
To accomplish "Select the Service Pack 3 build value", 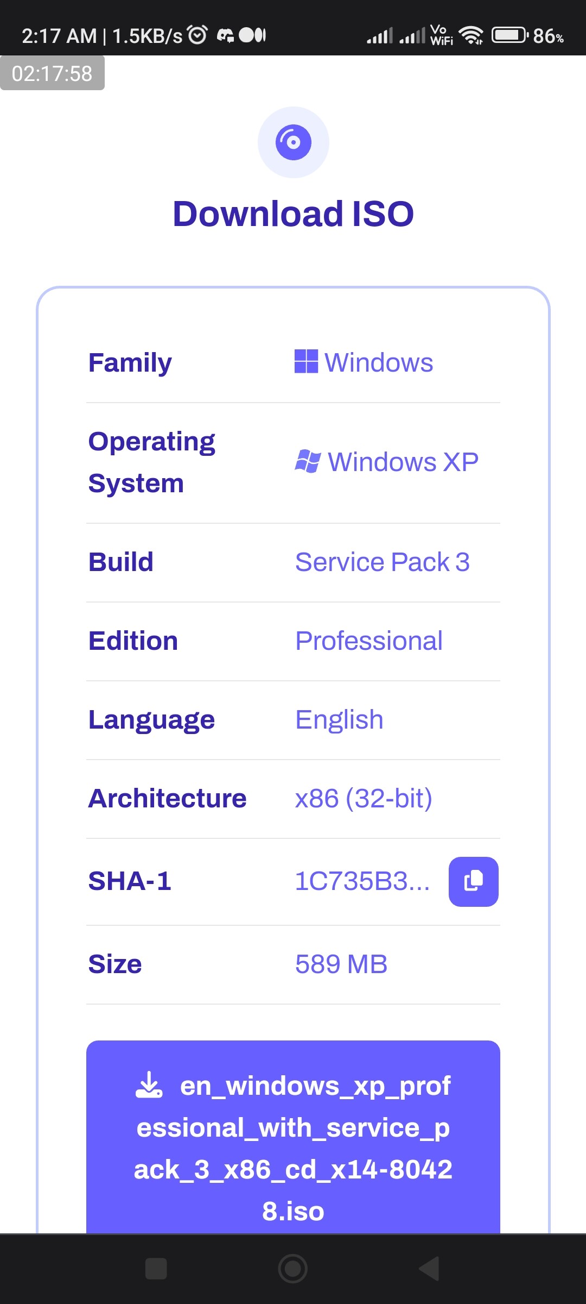I will coord(383,562).
